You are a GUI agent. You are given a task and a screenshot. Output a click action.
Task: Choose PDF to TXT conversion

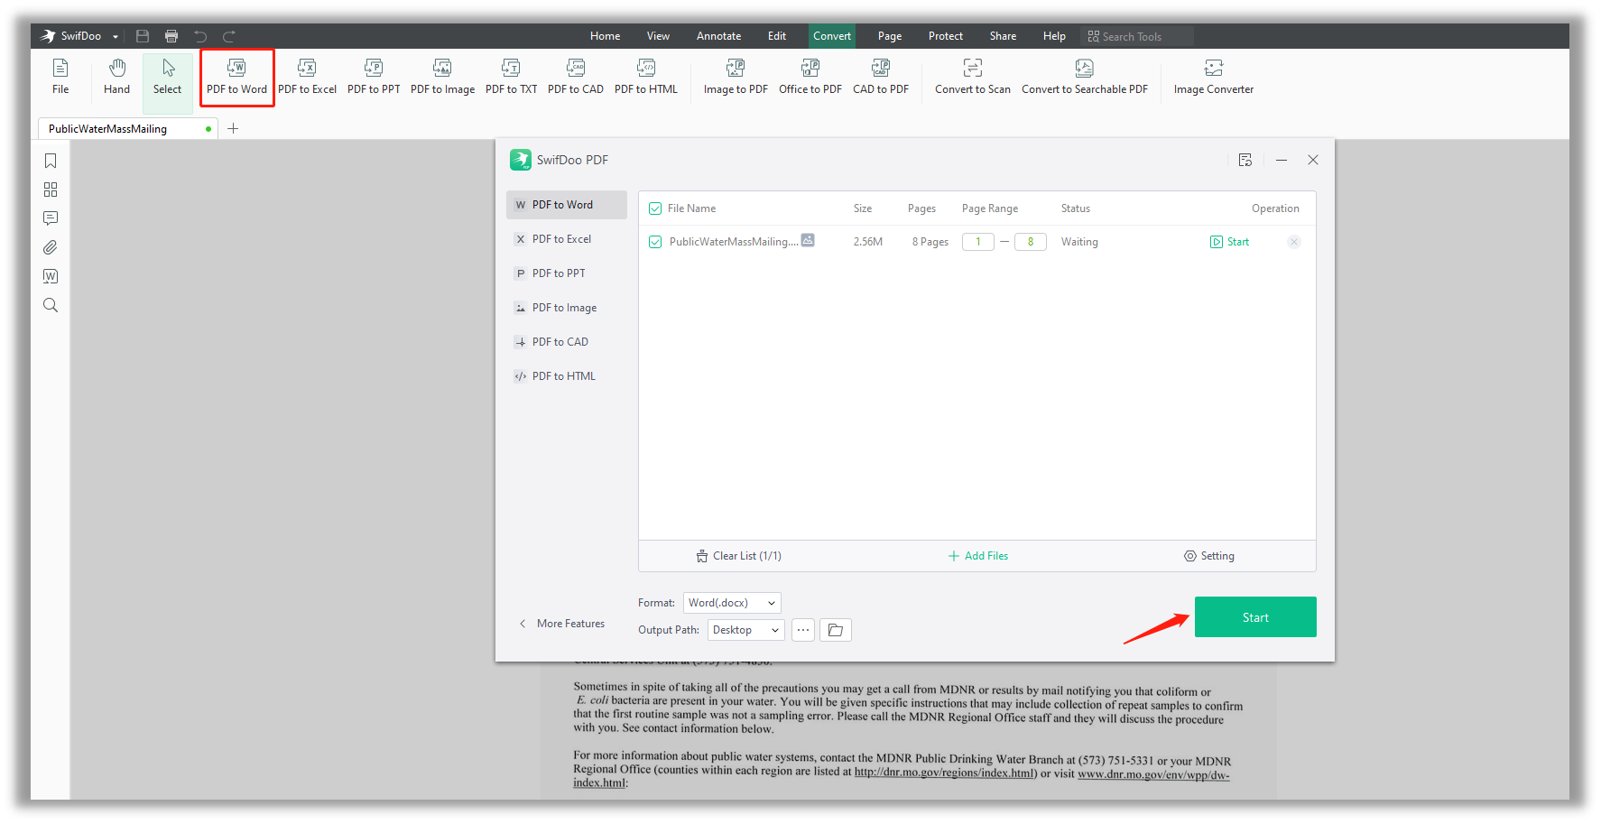click(x=511, y=77)
